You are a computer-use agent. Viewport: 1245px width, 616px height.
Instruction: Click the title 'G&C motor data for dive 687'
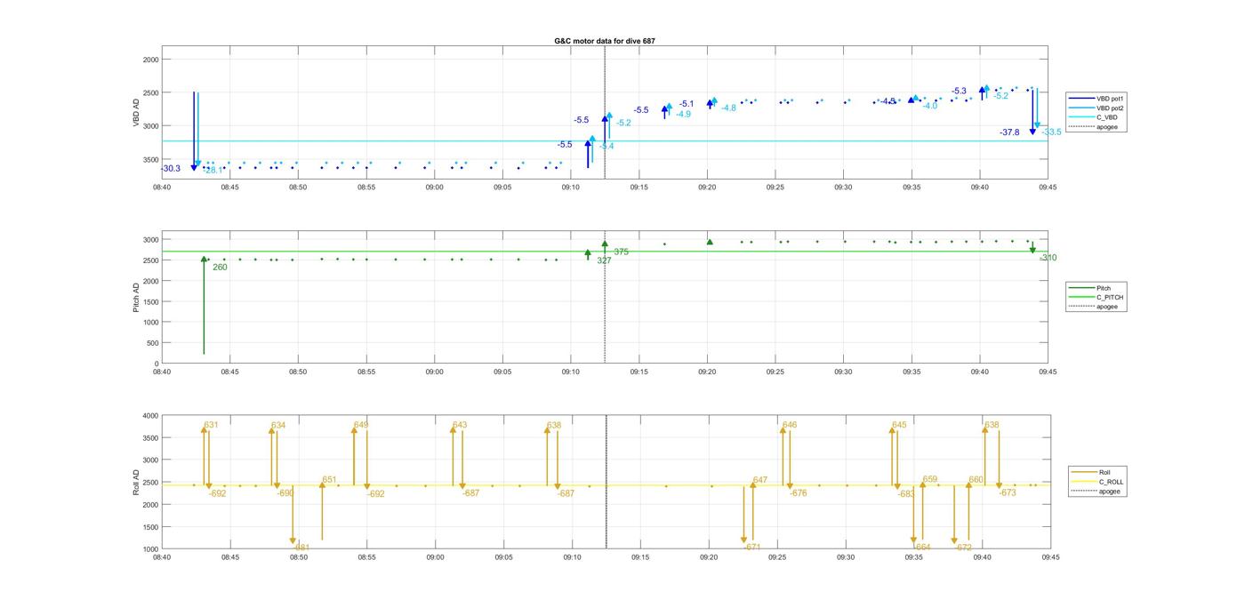(x=605, y=41)
